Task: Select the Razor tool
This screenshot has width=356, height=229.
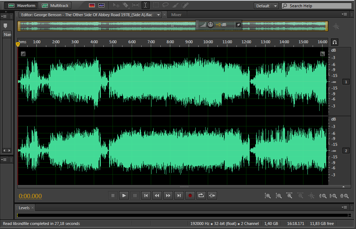Action: coord(125,5)
